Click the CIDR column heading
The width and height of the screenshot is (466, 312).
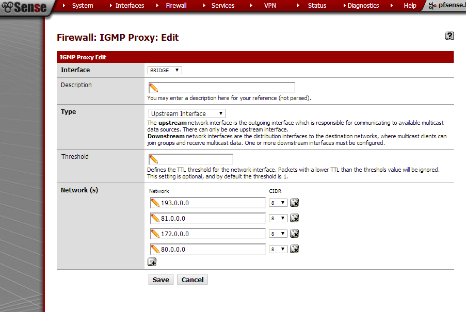coord(275,191)
